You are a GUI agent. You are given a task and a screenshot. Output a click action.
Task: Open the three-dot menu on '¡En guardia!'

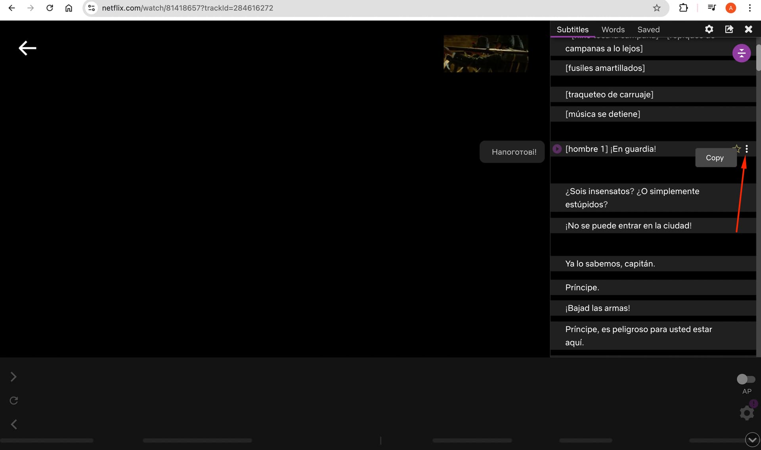pos(747,149)
